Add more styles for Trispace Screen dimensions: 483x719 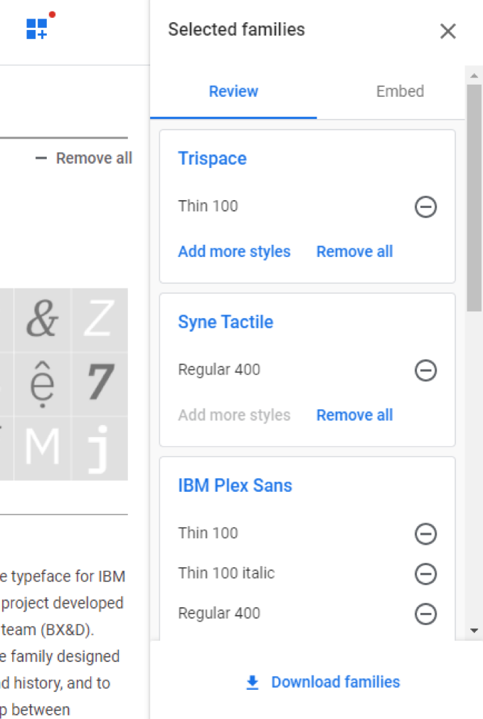234,251
